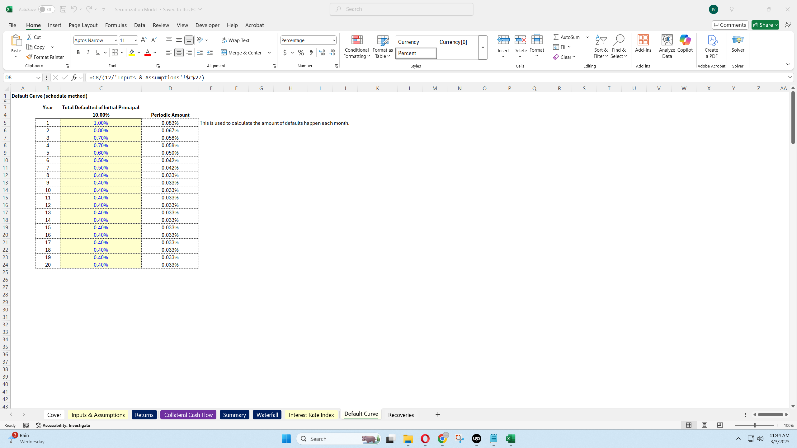The width and height of the screenshot is (797, 448).
Task: Open the File menu
Action: 12,25
